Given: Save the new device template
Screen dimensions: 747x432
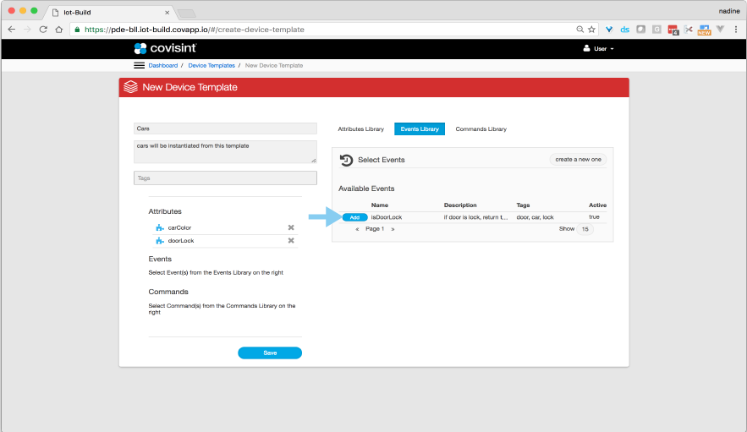Looking at the screenshot, I should click(269, 353).
